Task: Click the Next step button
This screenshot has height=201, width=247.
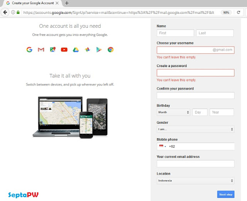Action: tap(226, 194)
